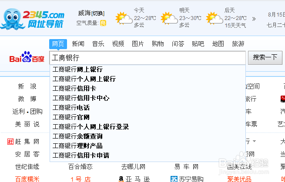Click tomorrow's 23~30℃ temperature text
The height and width of the screenshot is (182, 285).
(x=190, y=18)
